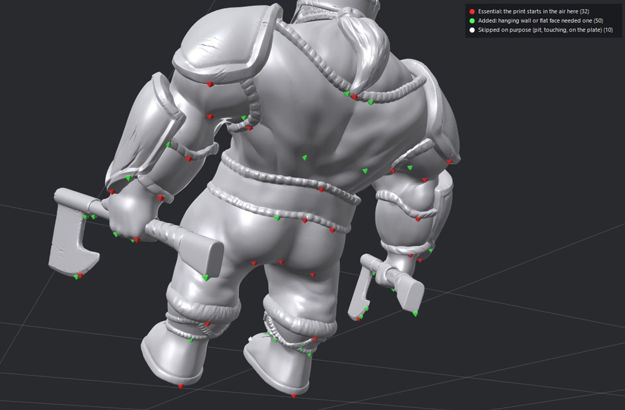Click the red dot beside the Essential legend entry

coord(472,11)
